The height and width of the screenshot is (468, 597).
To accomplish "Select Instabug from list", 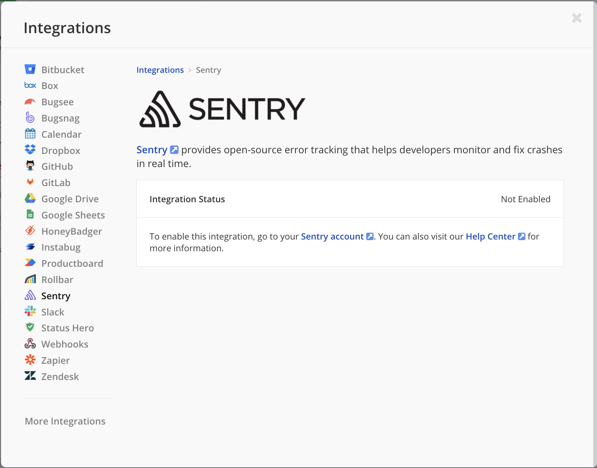I will pyautogui.click(x=61, y=247).
